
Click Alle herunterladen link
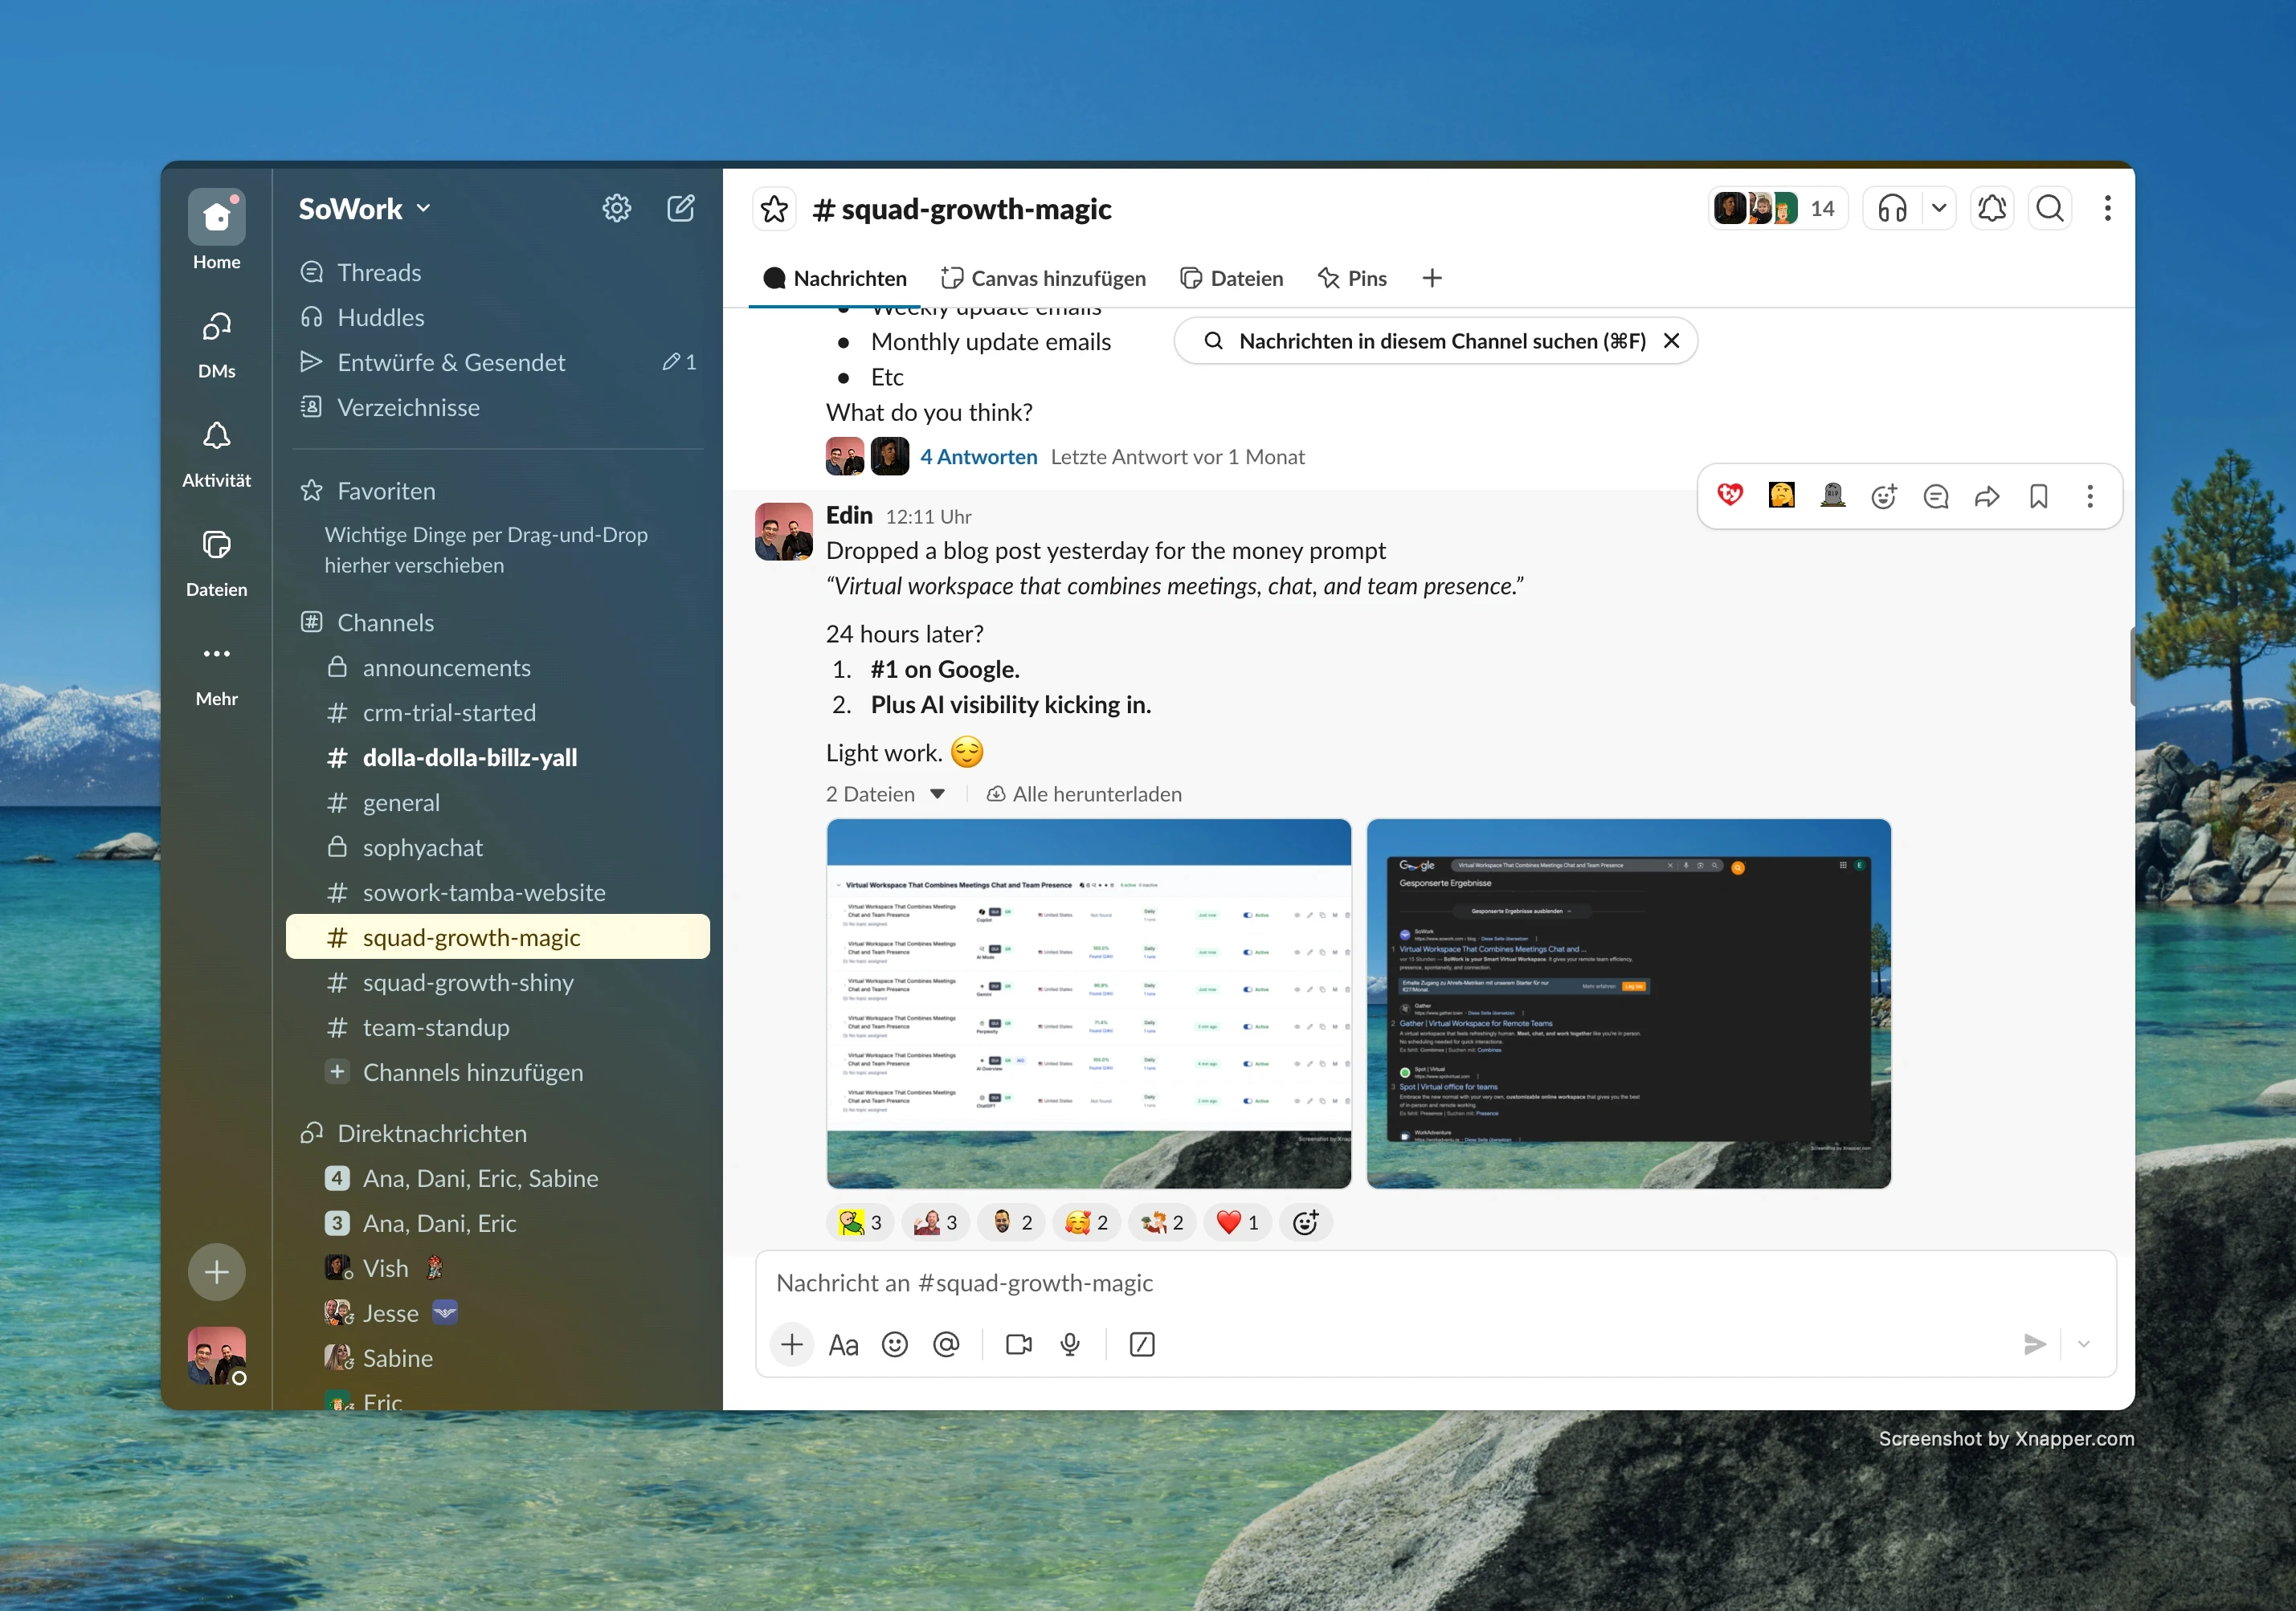click(x=1084, y=793)
